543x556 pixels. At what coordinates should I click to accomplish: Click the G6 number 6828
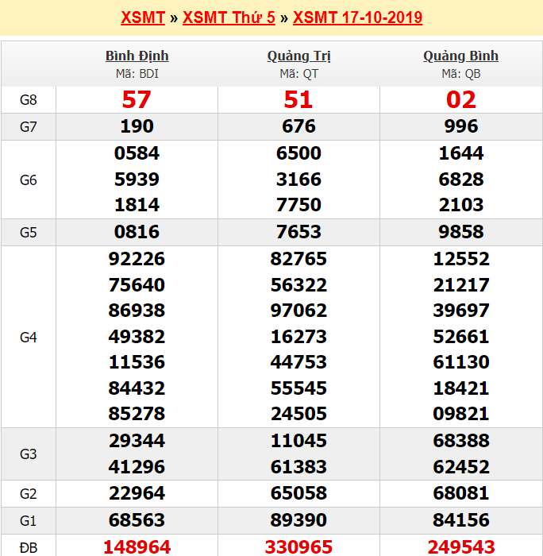(460, 180)
